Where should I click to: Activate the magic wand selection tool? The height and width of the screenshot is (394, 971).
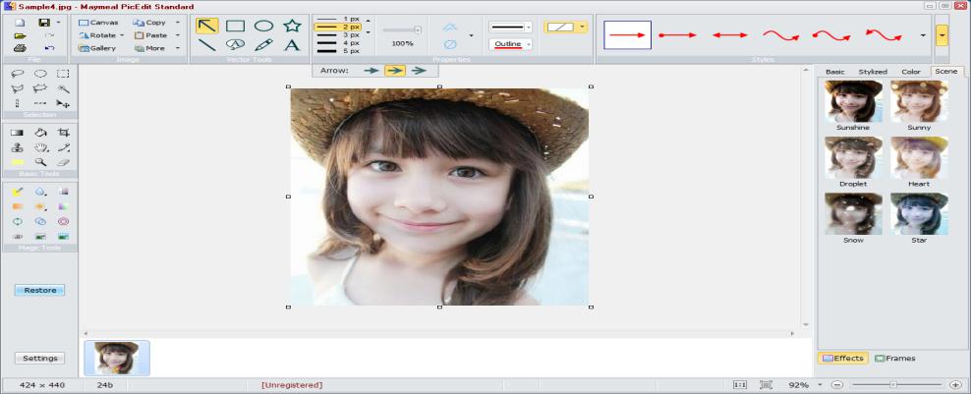64,88
